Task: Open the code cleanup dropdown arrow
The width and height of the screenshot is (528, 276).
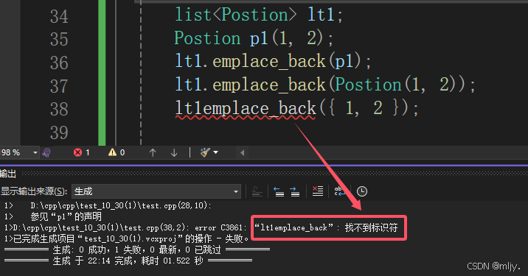Action: point(215,152)
